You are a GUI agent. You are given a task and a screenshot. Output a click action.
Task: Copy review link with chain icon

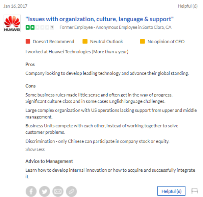coord(71,191)
